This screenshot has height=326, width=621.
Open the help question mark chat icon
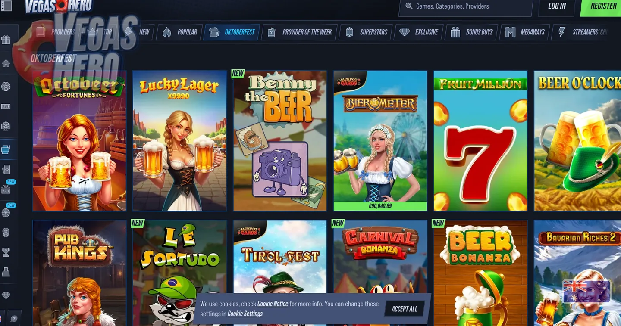(14, 319)
